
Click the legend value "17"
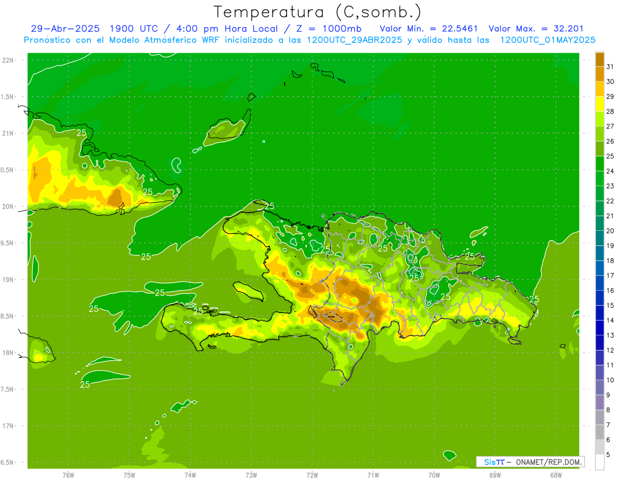click(610, 276)
